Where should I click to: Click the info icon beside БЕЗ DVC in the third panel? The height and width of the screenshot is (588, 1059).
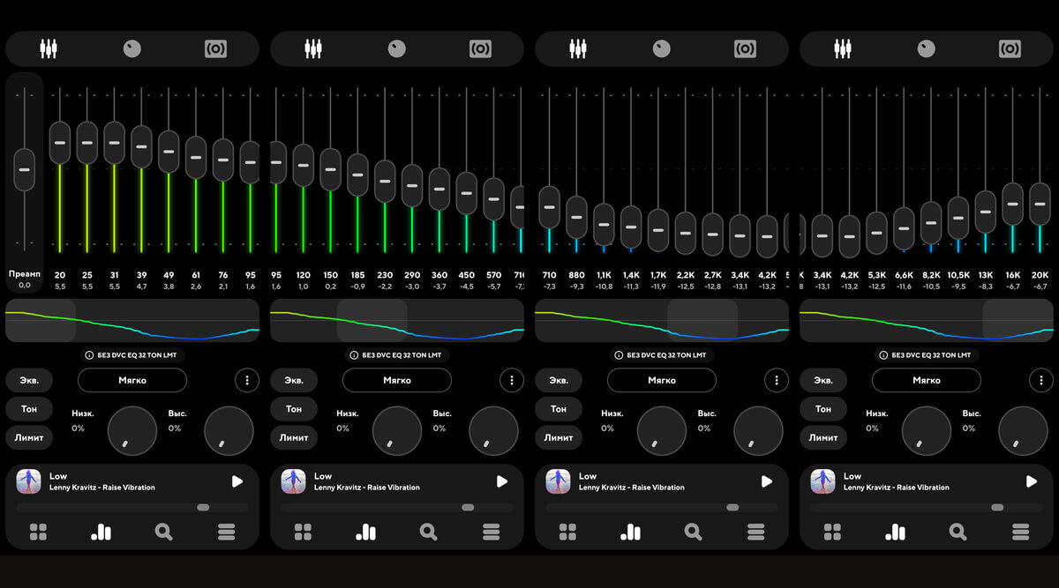click(x=619, y=355)
